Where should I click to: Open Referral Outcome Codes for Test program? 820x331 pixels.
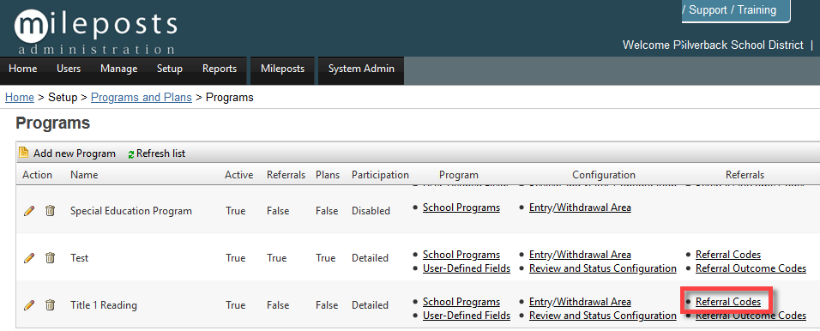(x=751, y=268)
